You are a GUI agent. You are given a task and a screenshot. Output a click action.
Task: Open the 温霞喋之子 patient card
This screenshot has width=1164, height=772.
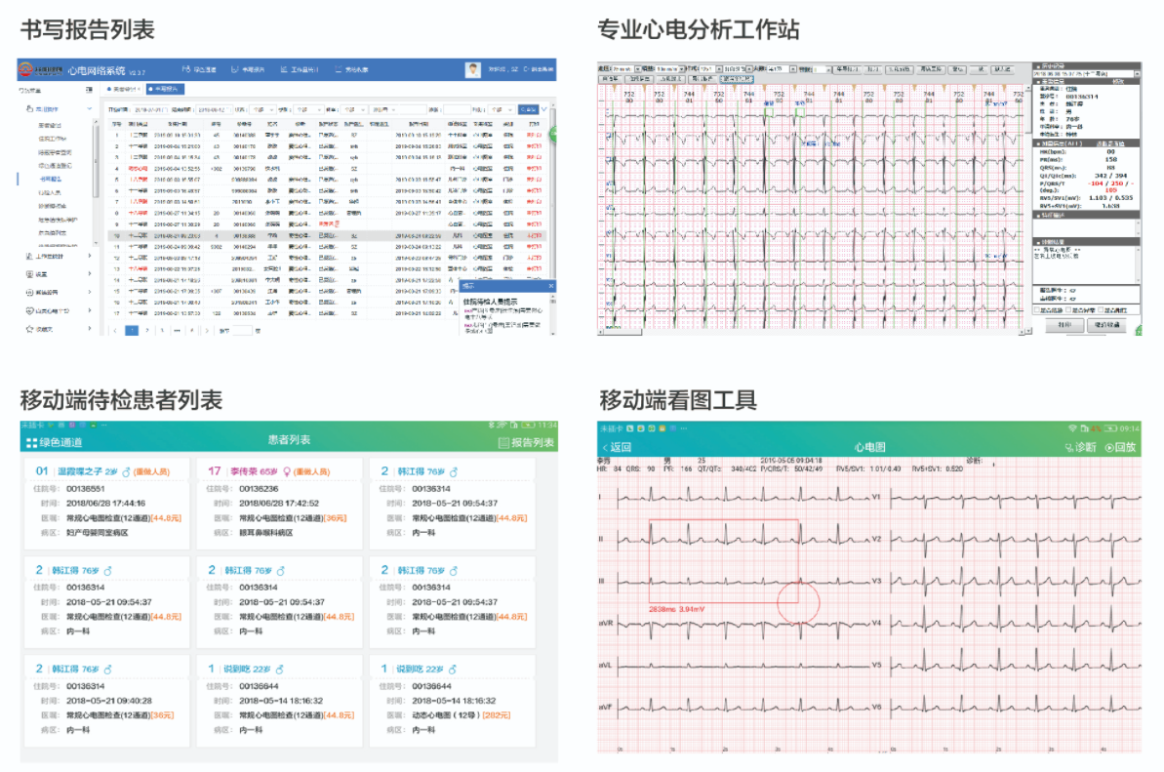click(107, 503)
